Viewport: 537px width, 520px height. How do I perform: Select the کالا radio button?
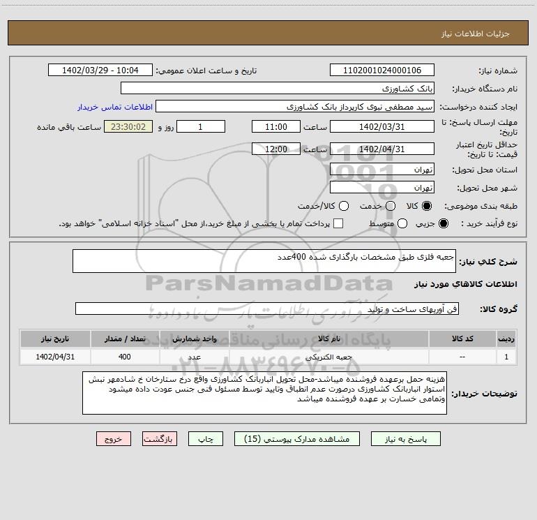click(427, 206)
